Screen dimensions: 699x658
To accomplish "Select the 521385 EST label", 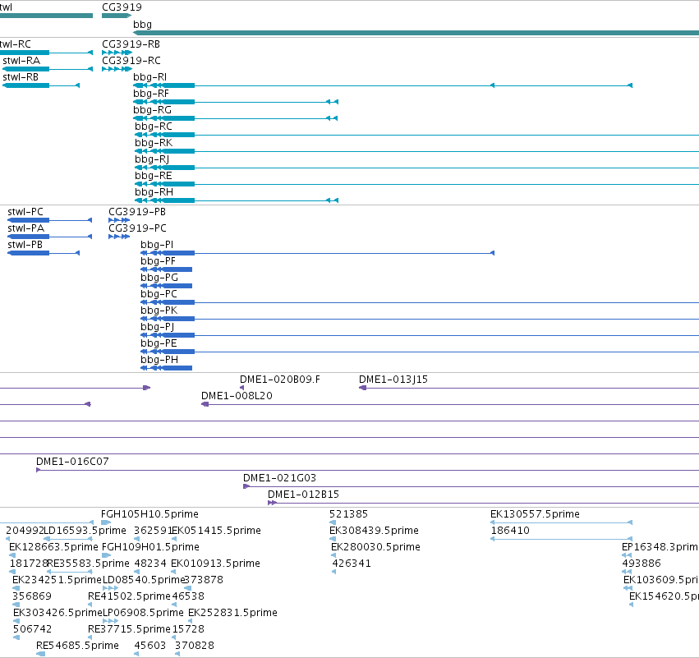I will pyautogui.click(x=348, y=514).
